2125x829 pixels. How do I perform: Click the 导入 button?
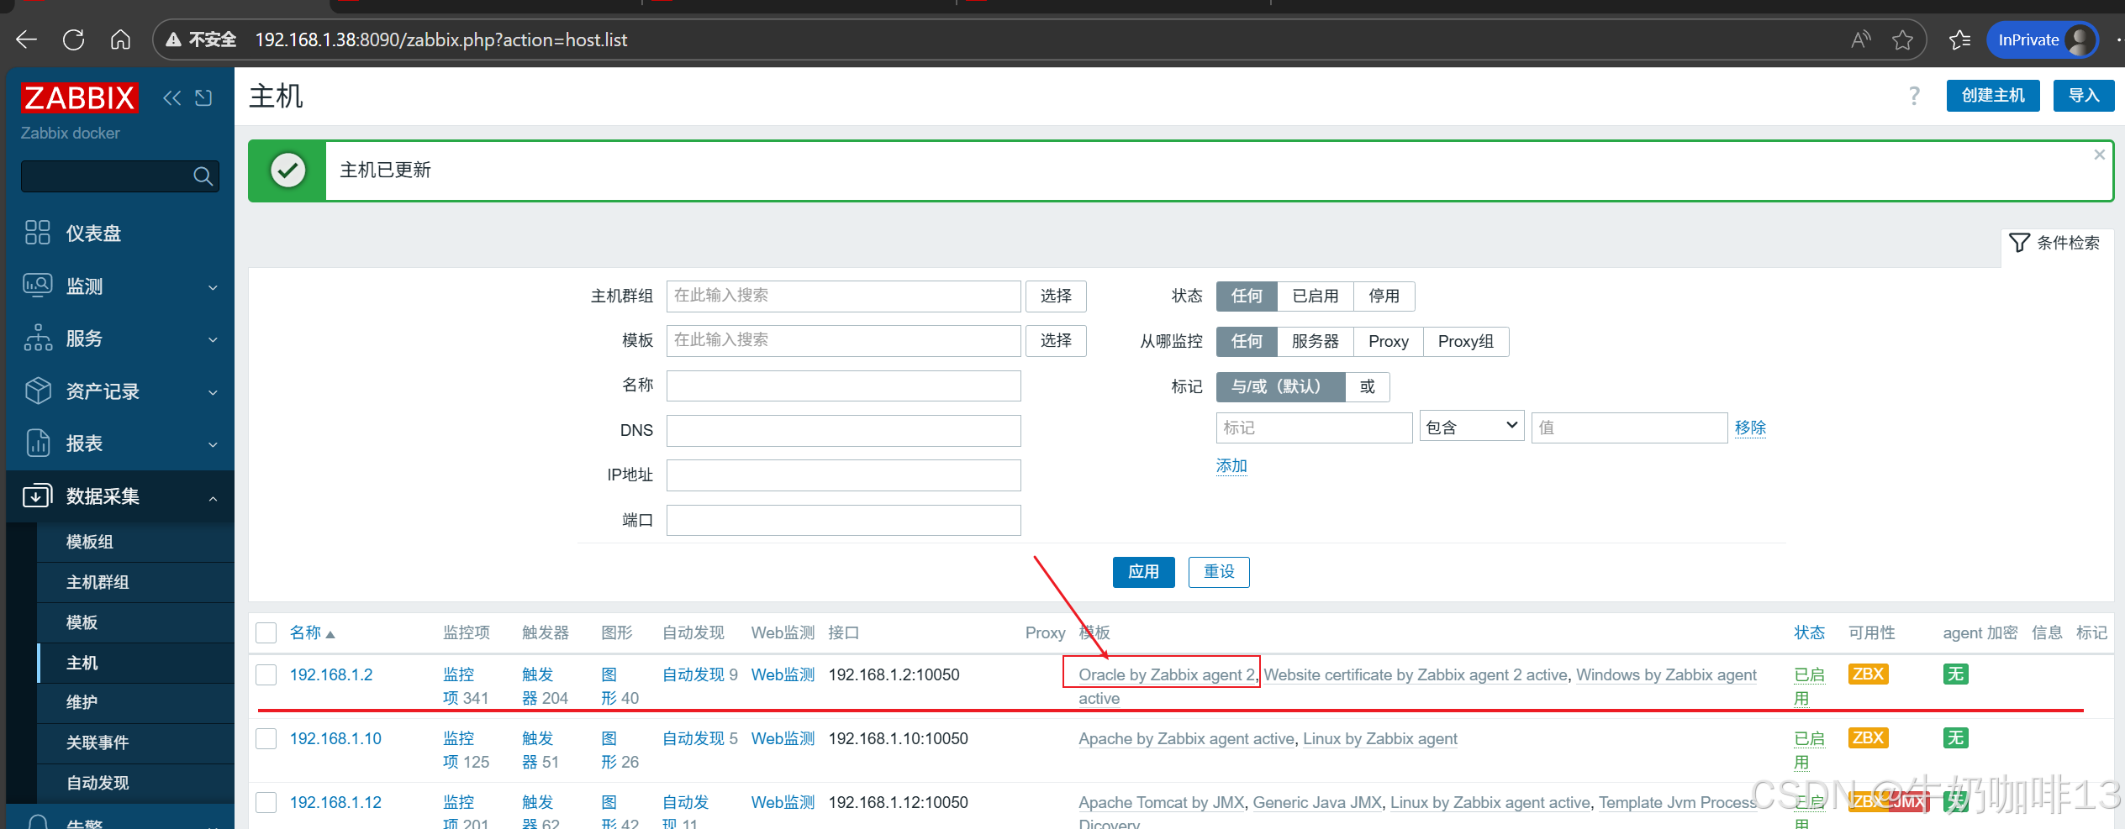2084,96
